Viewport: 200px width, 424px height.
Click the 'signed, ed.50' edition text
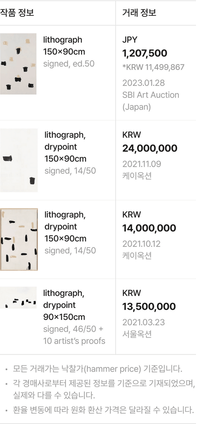coord(69,64)
